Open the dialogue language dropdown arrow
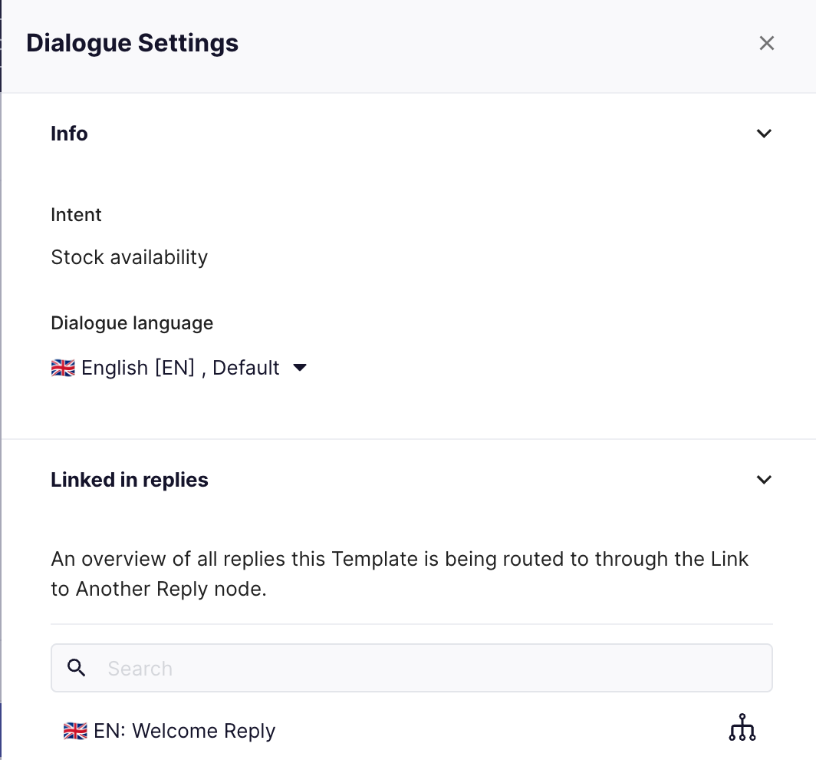The height and width of the screenshot is (760, 816). tap(300, 368)
